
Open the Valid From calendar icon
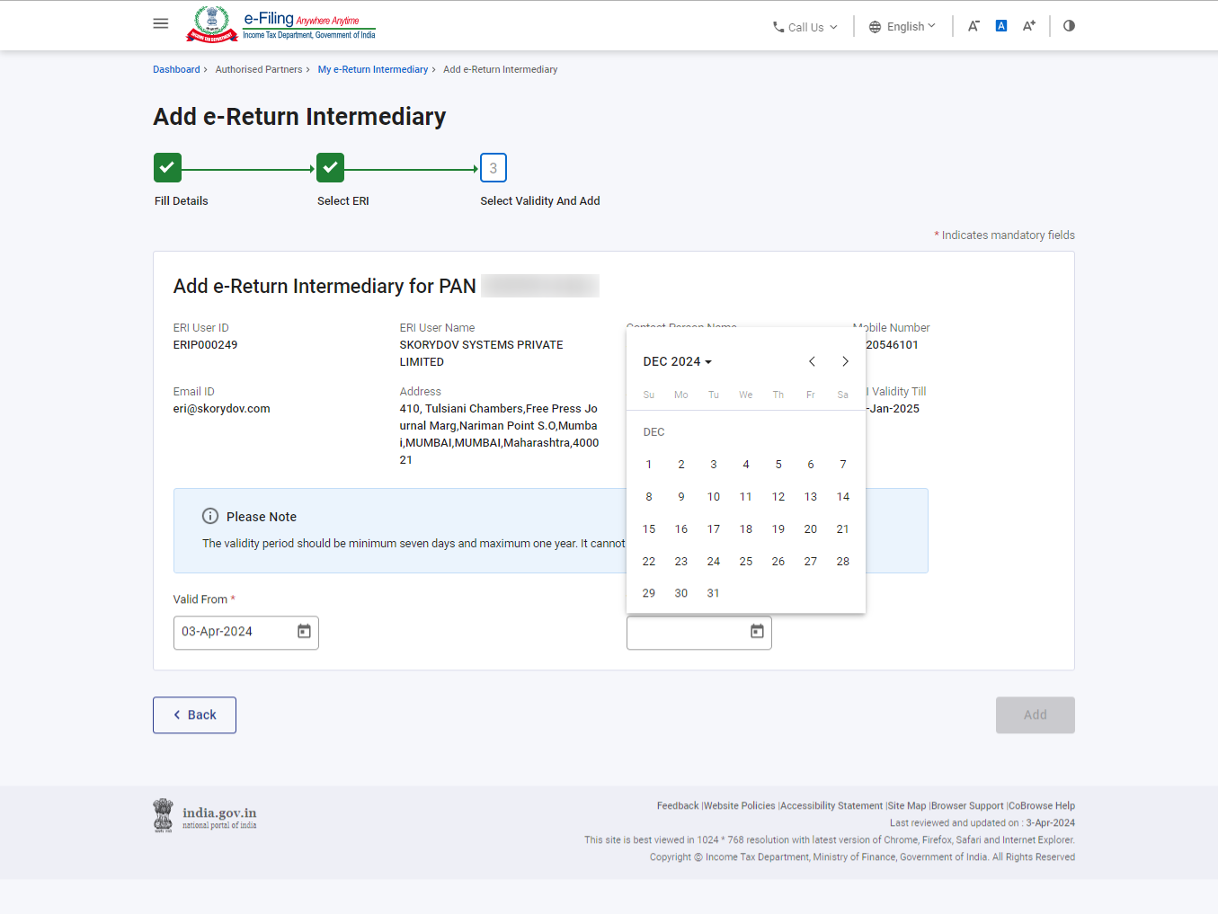pos(304,632)
